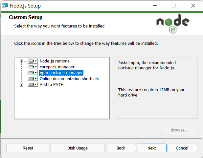Close the Node.js Setup window

(193, 6)
